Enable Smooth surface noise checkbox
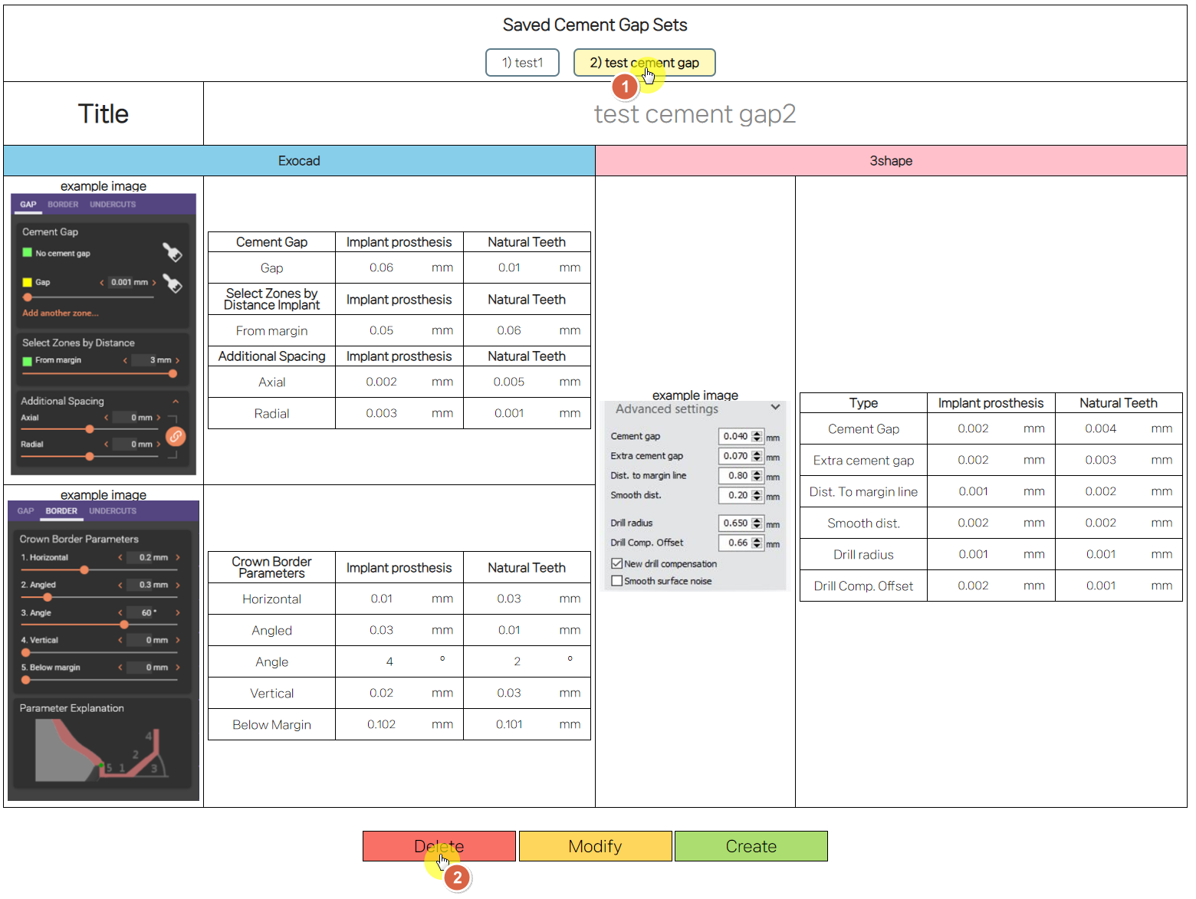The width and height of the screenshot is (1196, 899). click(616, 581)
